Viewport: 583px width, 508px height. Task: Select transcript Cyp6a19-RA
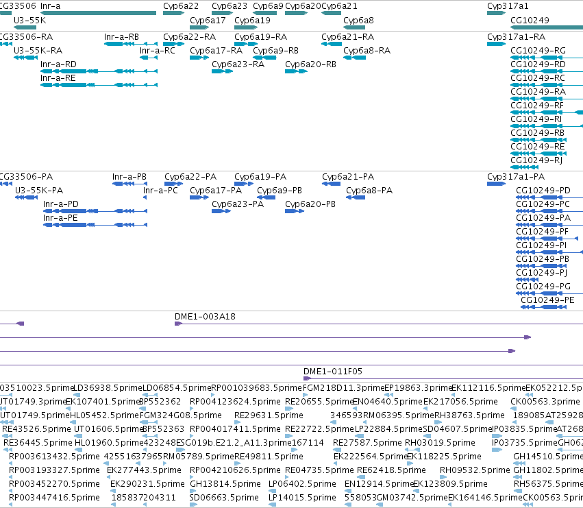point(246,44)
